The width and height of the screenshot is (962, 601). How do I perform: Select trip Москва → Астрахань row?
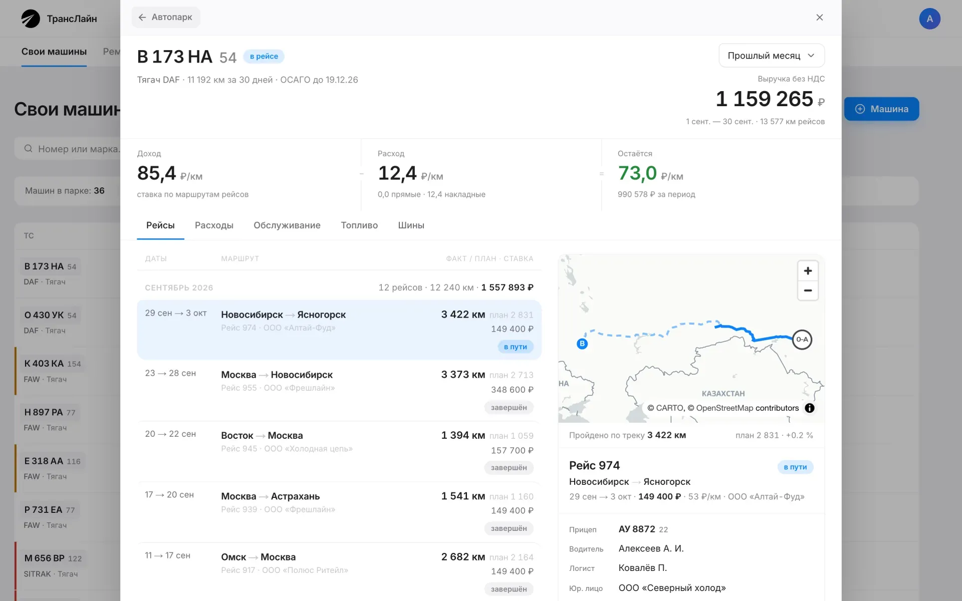(x=339, y=512)
